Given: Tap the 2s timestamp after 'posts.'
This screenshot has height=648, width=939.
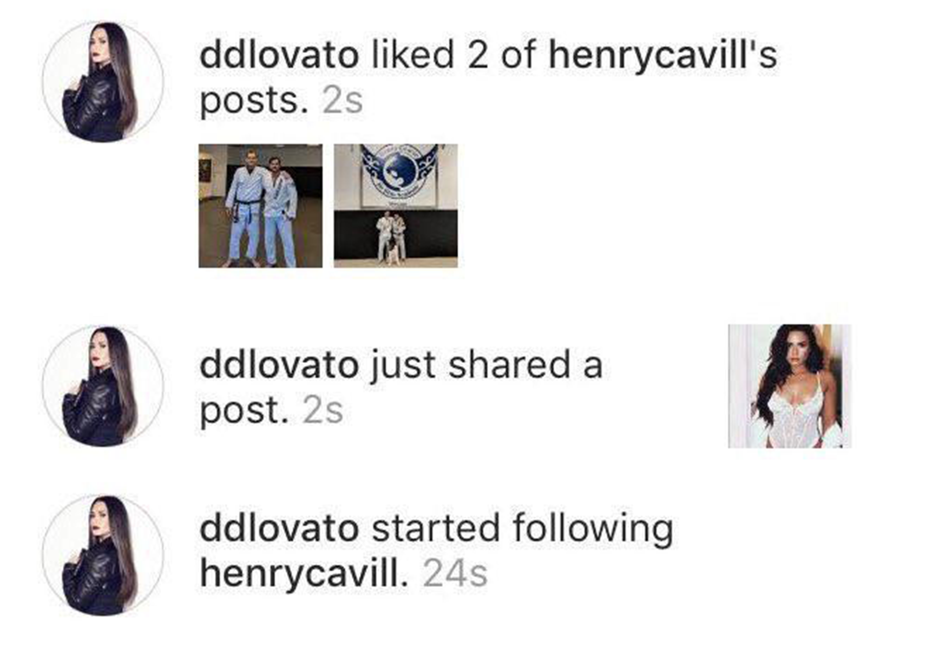Looking at the screenshot, I should click(342, 101).
